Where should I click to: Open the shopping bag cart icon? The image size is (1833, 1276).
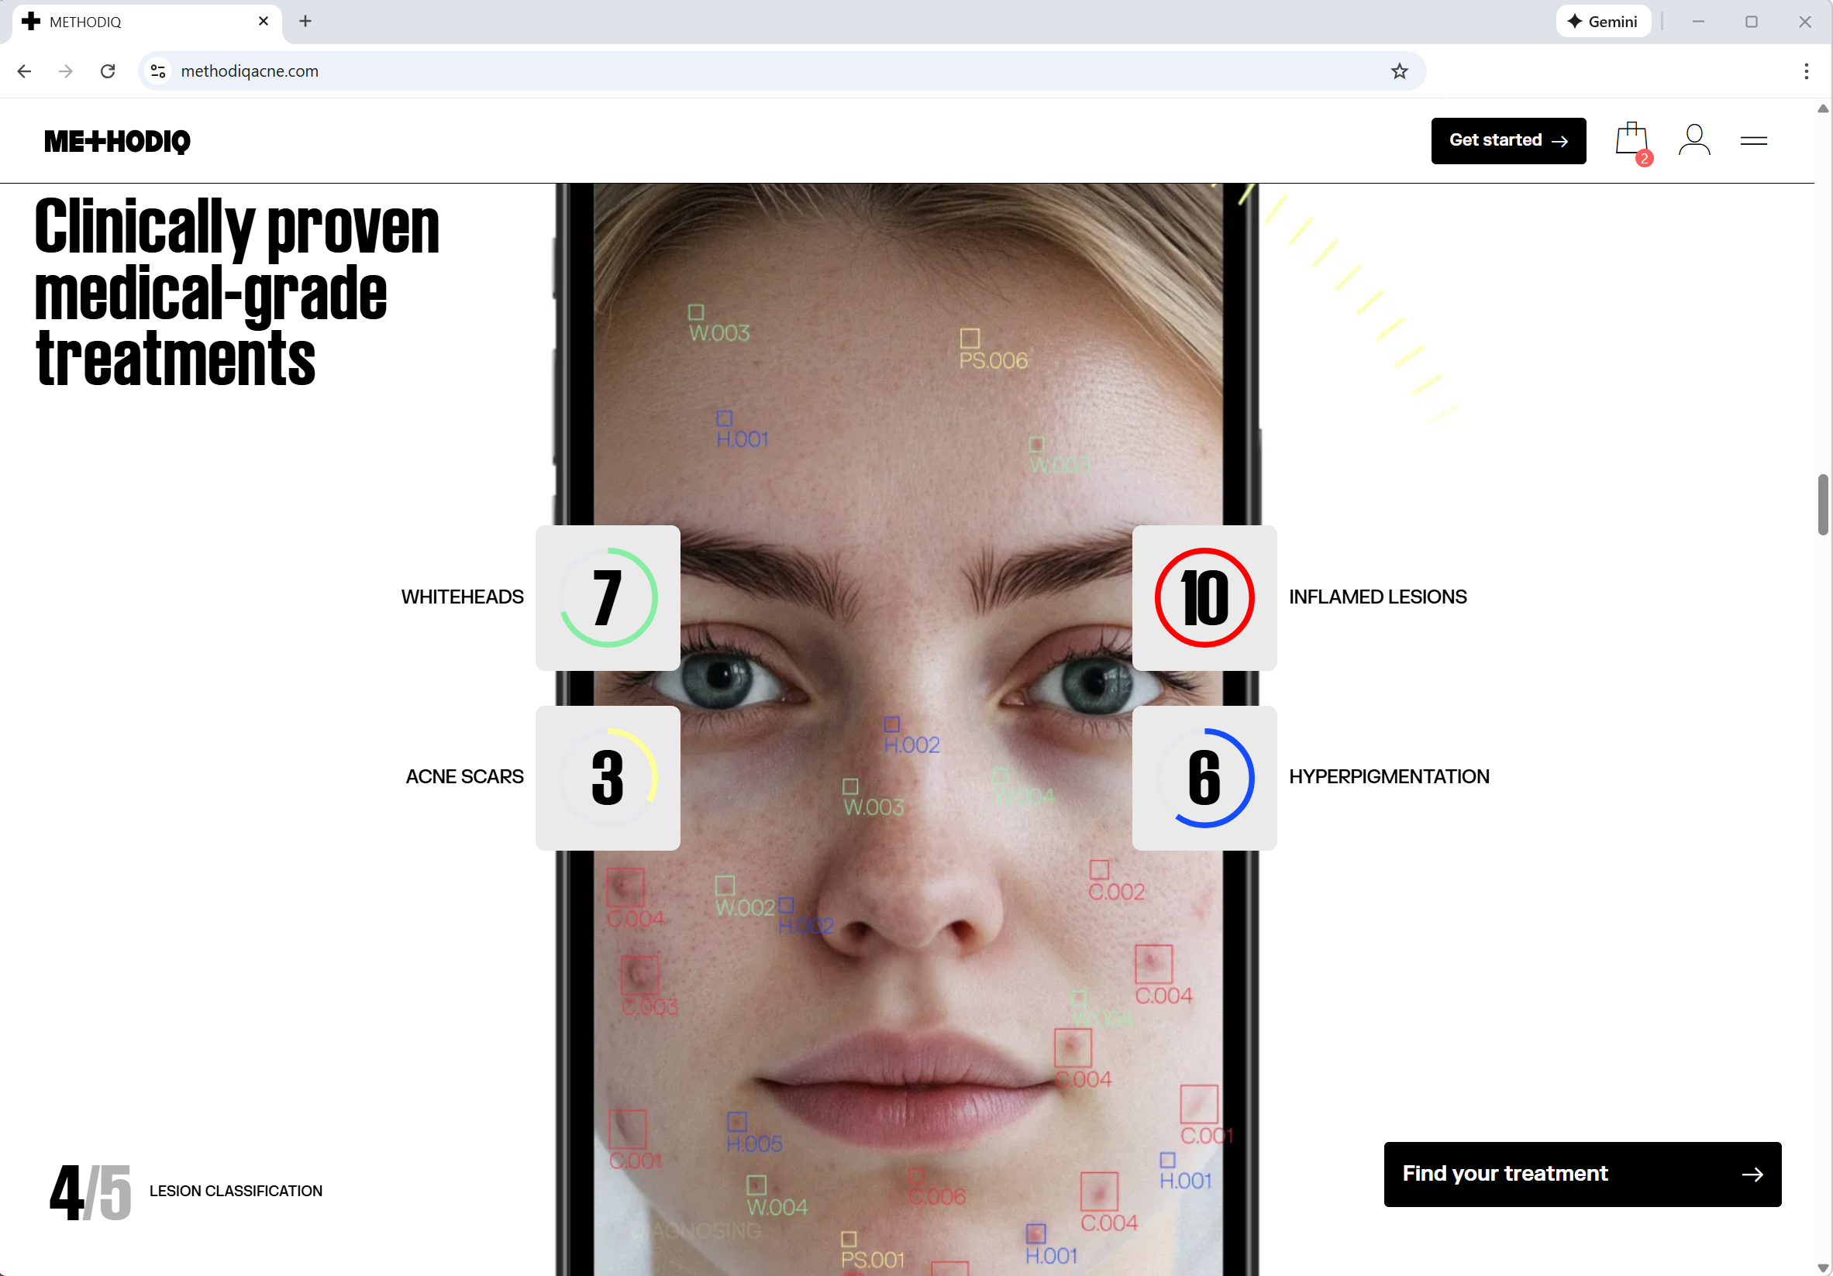(1631, 141)
